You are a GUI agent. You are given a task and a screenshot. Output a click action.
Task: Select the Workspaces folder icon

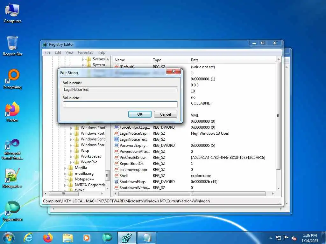pos(77,156)
